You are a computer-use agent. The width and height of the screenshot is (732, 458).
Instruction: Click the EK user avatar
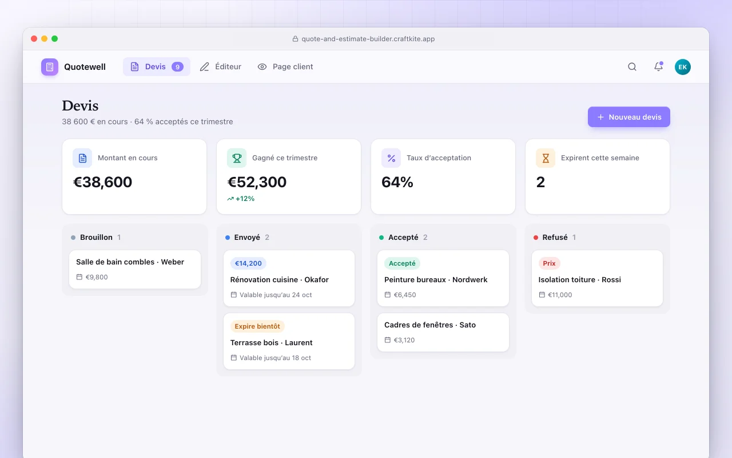tap(683, 67)
